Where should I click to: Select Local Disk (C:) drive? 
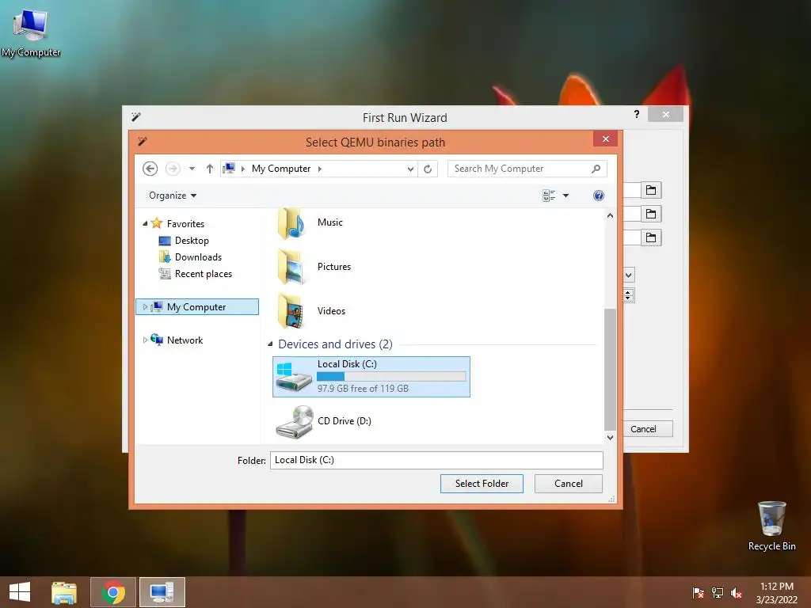coord(371,376)
